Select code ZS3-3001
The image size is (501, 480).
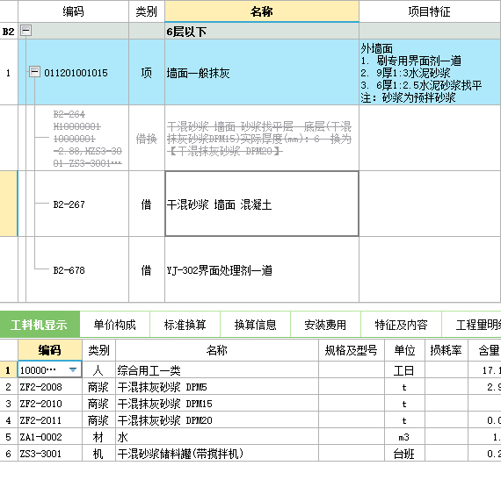[50, 454]
